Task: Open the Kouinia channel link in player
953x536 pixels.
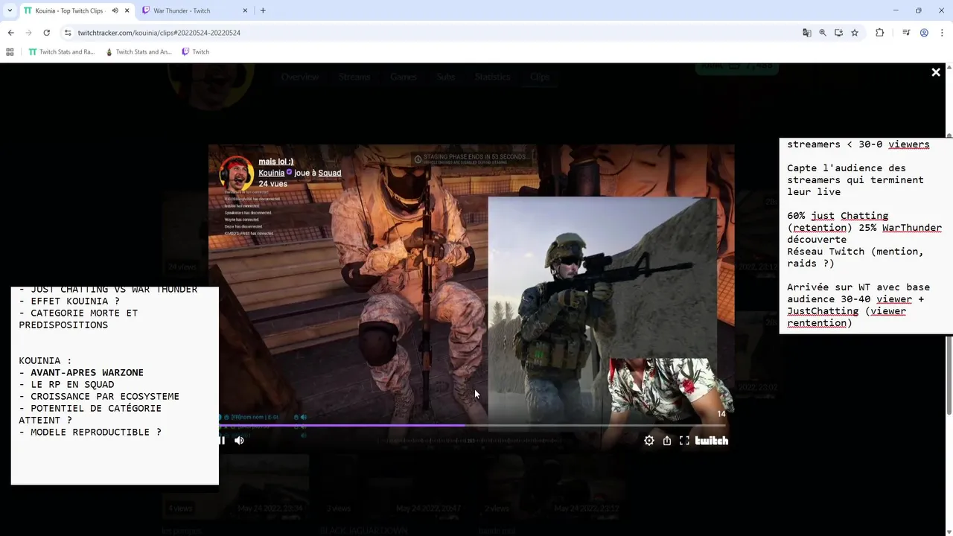Action: tap(272, 173)
